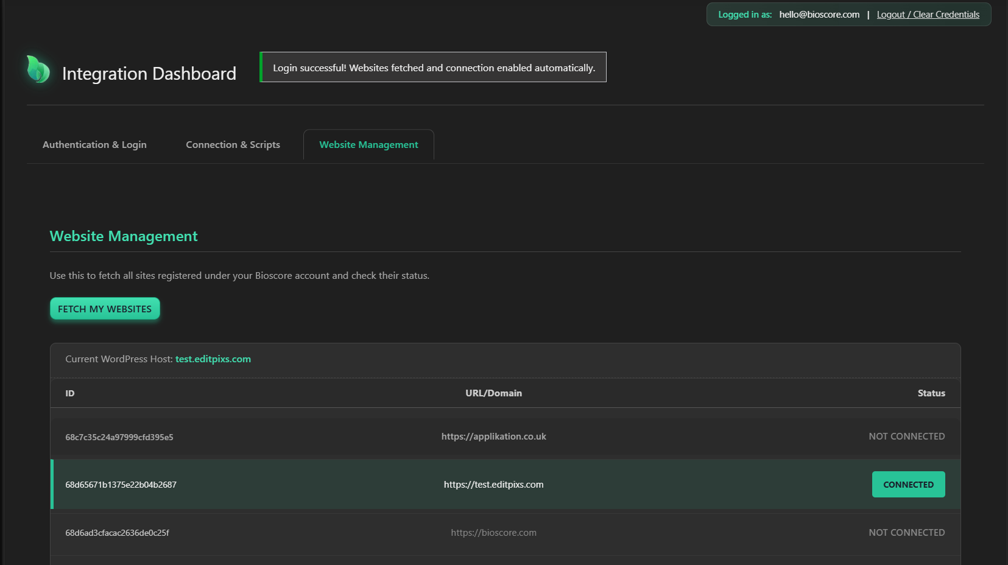The image size is (1008, 565).
Task: Click the Website Management section heading
Action: click(124, 236)
